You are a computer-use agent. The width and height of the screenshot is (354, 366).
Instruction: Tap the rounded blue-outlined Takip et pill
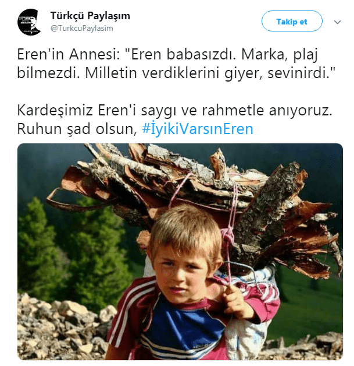pos(292,21)
